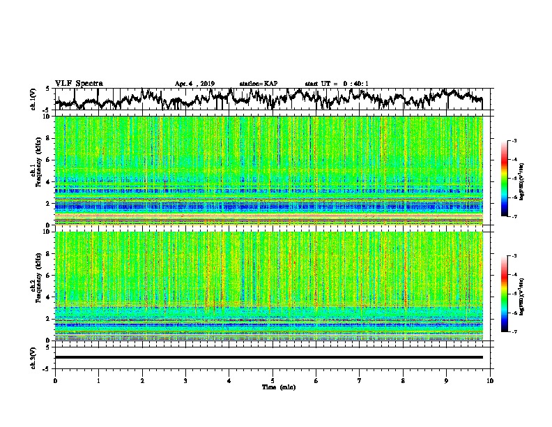Click the ch.2 colorbar log(PSD) label

point(522,297)
